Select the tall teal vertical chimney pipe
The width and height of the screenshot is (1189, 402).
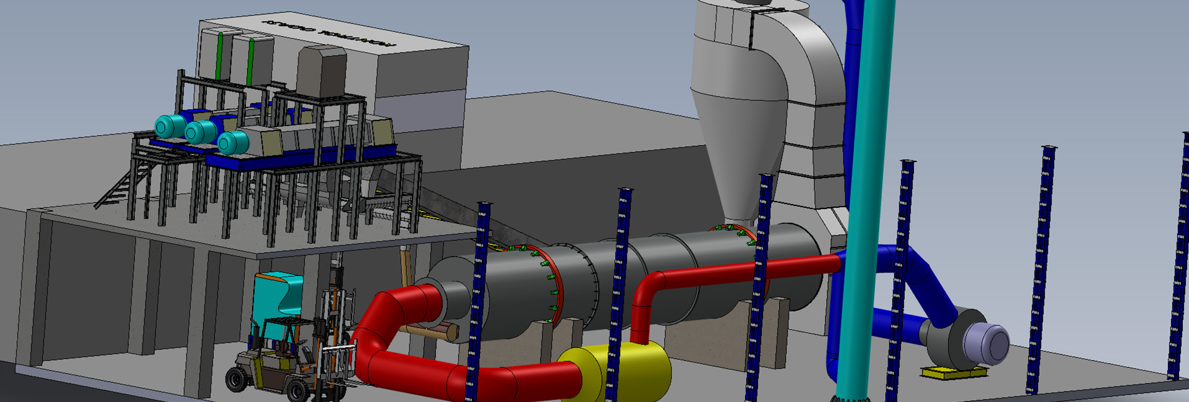click(867, 186)
